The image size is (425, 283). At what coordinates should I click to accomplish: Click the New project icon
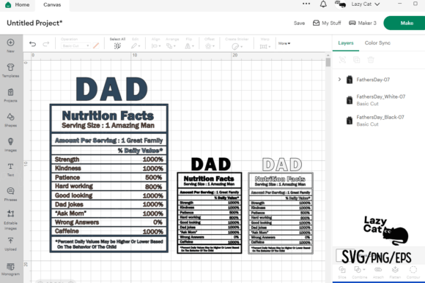(x=10, y=45)
